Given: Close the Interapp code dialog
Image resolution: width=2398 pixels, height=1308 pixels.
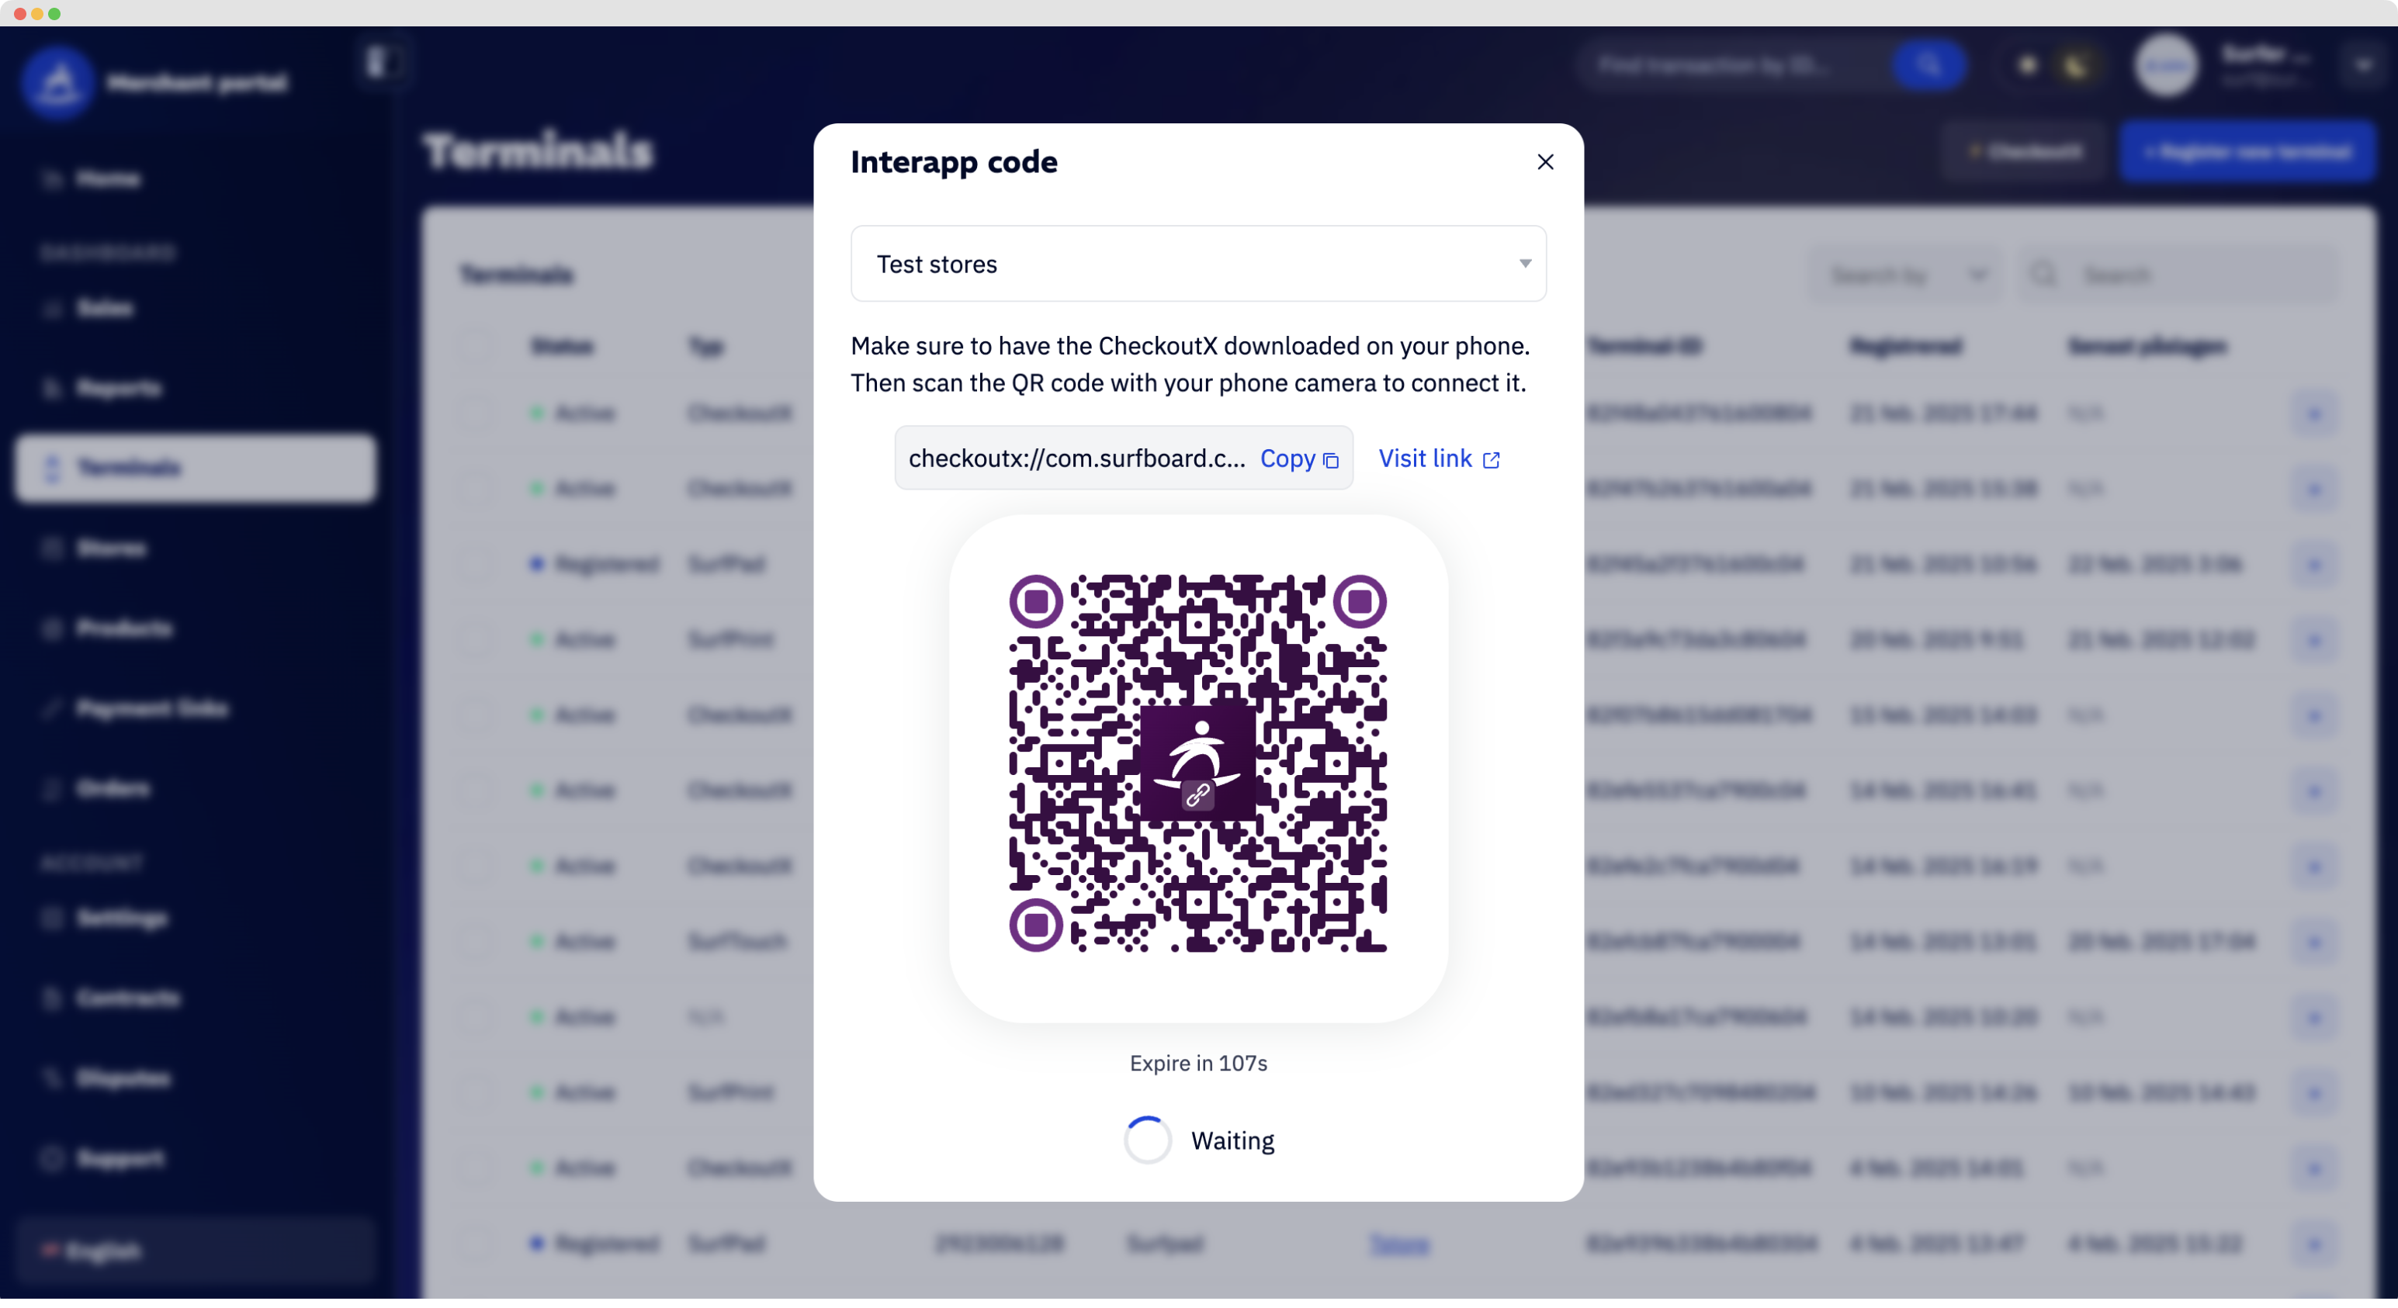Looking at the screenshot, I should 1545,162.
